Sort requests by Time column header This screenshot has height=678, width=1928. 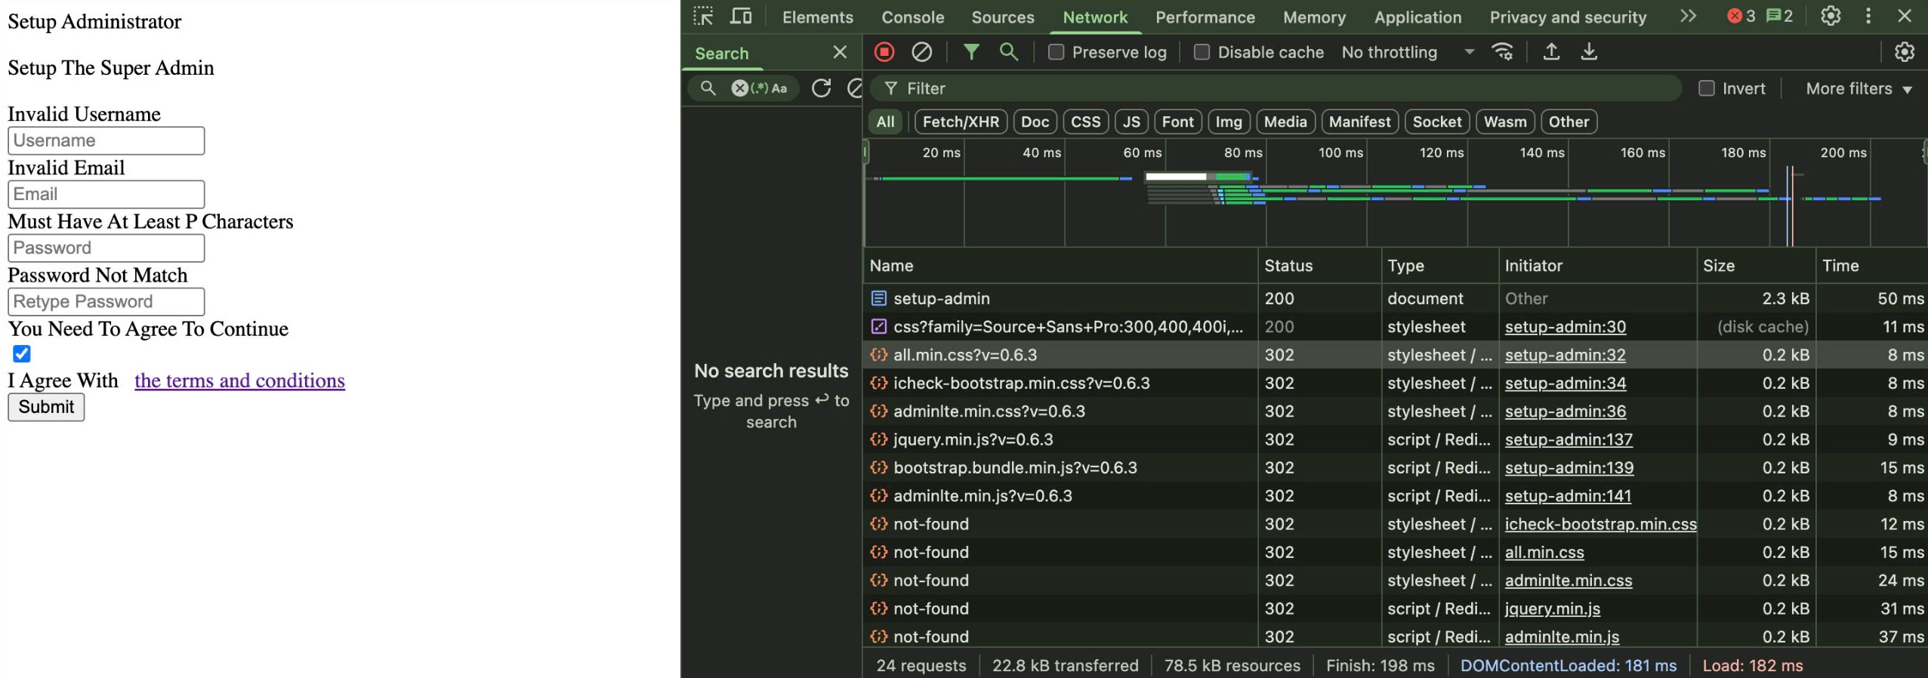(x=1871, y=266)
